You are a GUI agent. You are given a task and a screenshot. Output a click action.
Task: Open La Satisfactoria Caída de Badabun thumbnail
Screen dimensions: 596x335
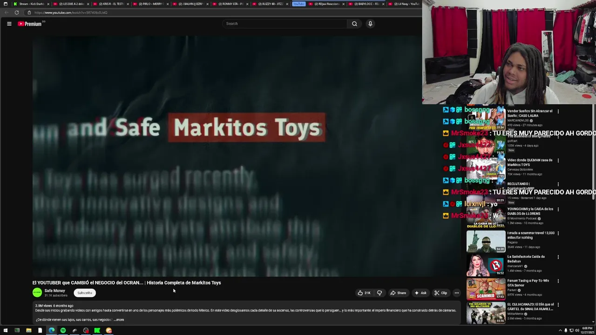click(486, 265)
